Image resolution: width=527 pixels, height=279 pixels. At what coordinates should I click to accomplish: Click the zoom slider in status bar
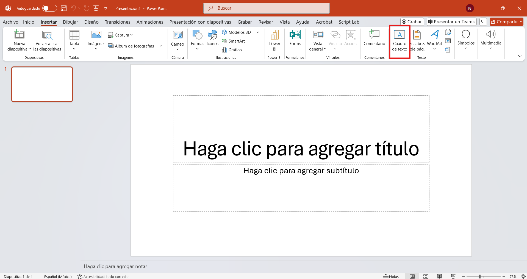480,277
